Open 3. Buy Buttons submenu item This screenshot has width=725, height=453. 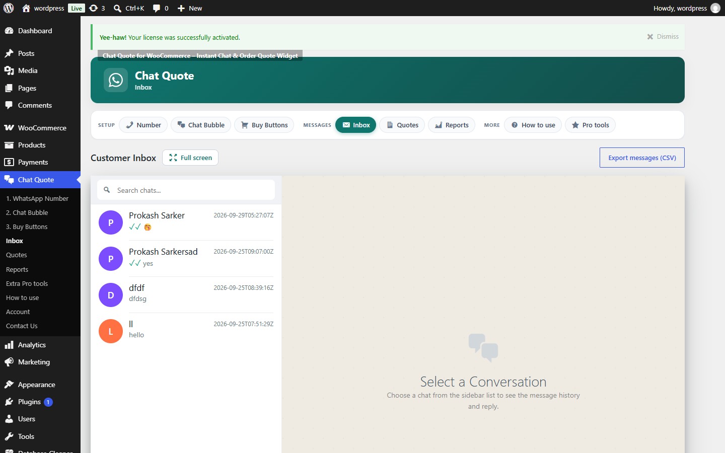tap(27, 226)
